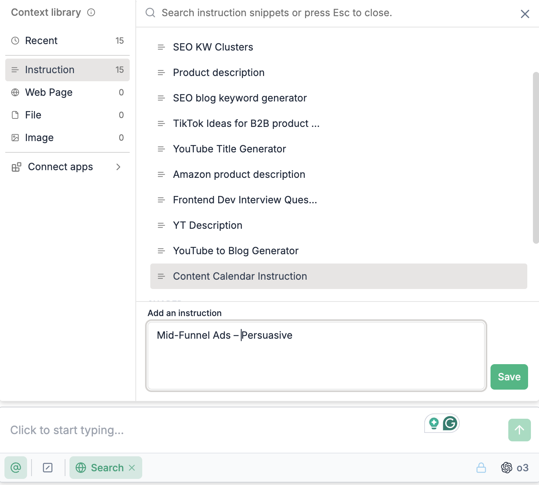Viewport: 539px width, 485px height.
Task: Click the Add an instruction label
Action: tap(185, 313)
